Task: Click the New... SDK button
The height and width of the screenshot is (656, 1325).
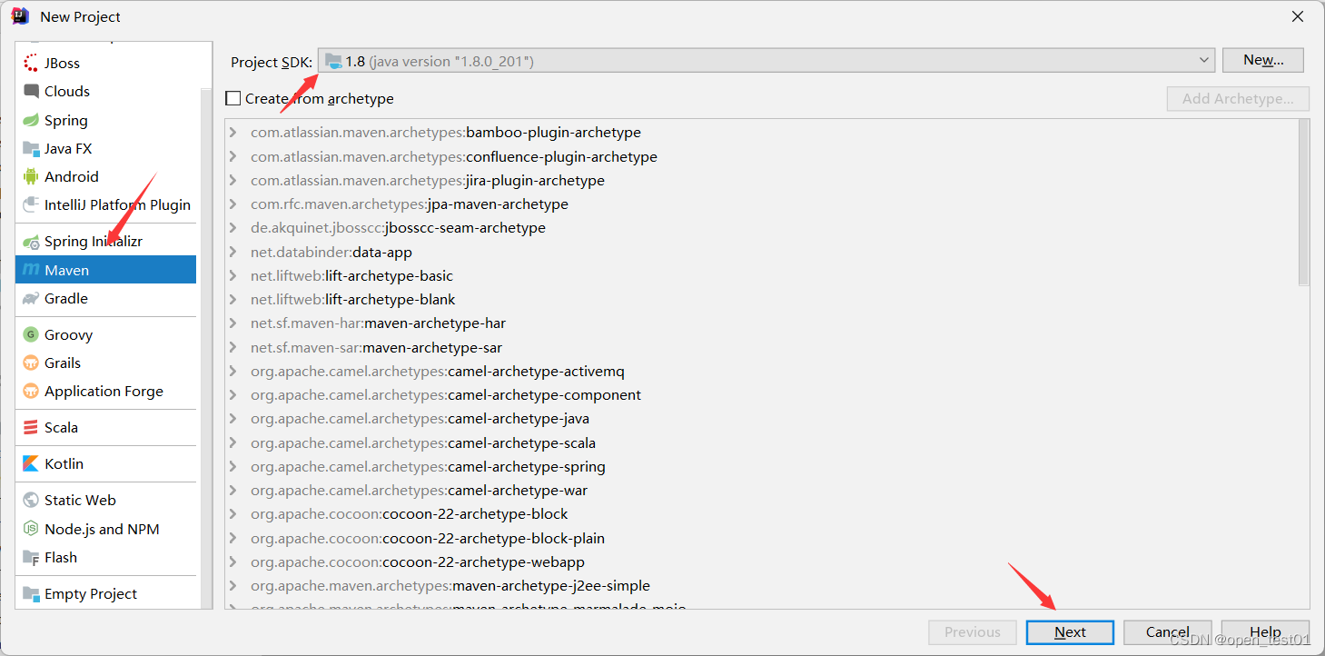Action: tap(1263, 60)
